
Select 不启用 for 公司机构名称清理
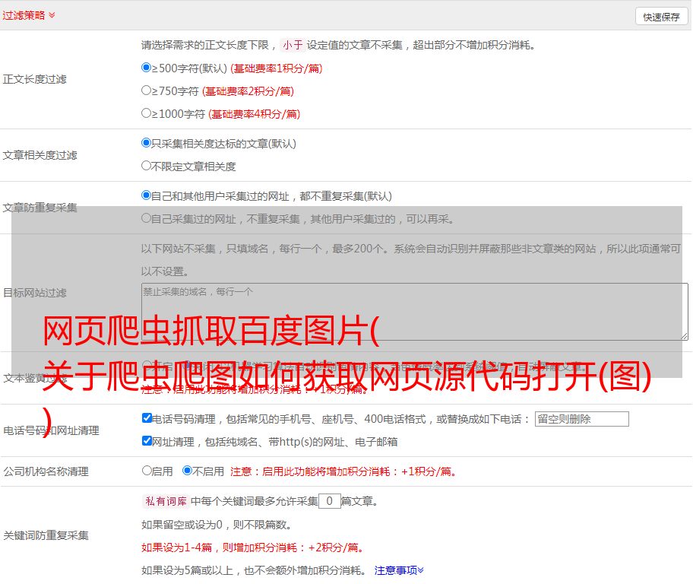click(188, 470)
